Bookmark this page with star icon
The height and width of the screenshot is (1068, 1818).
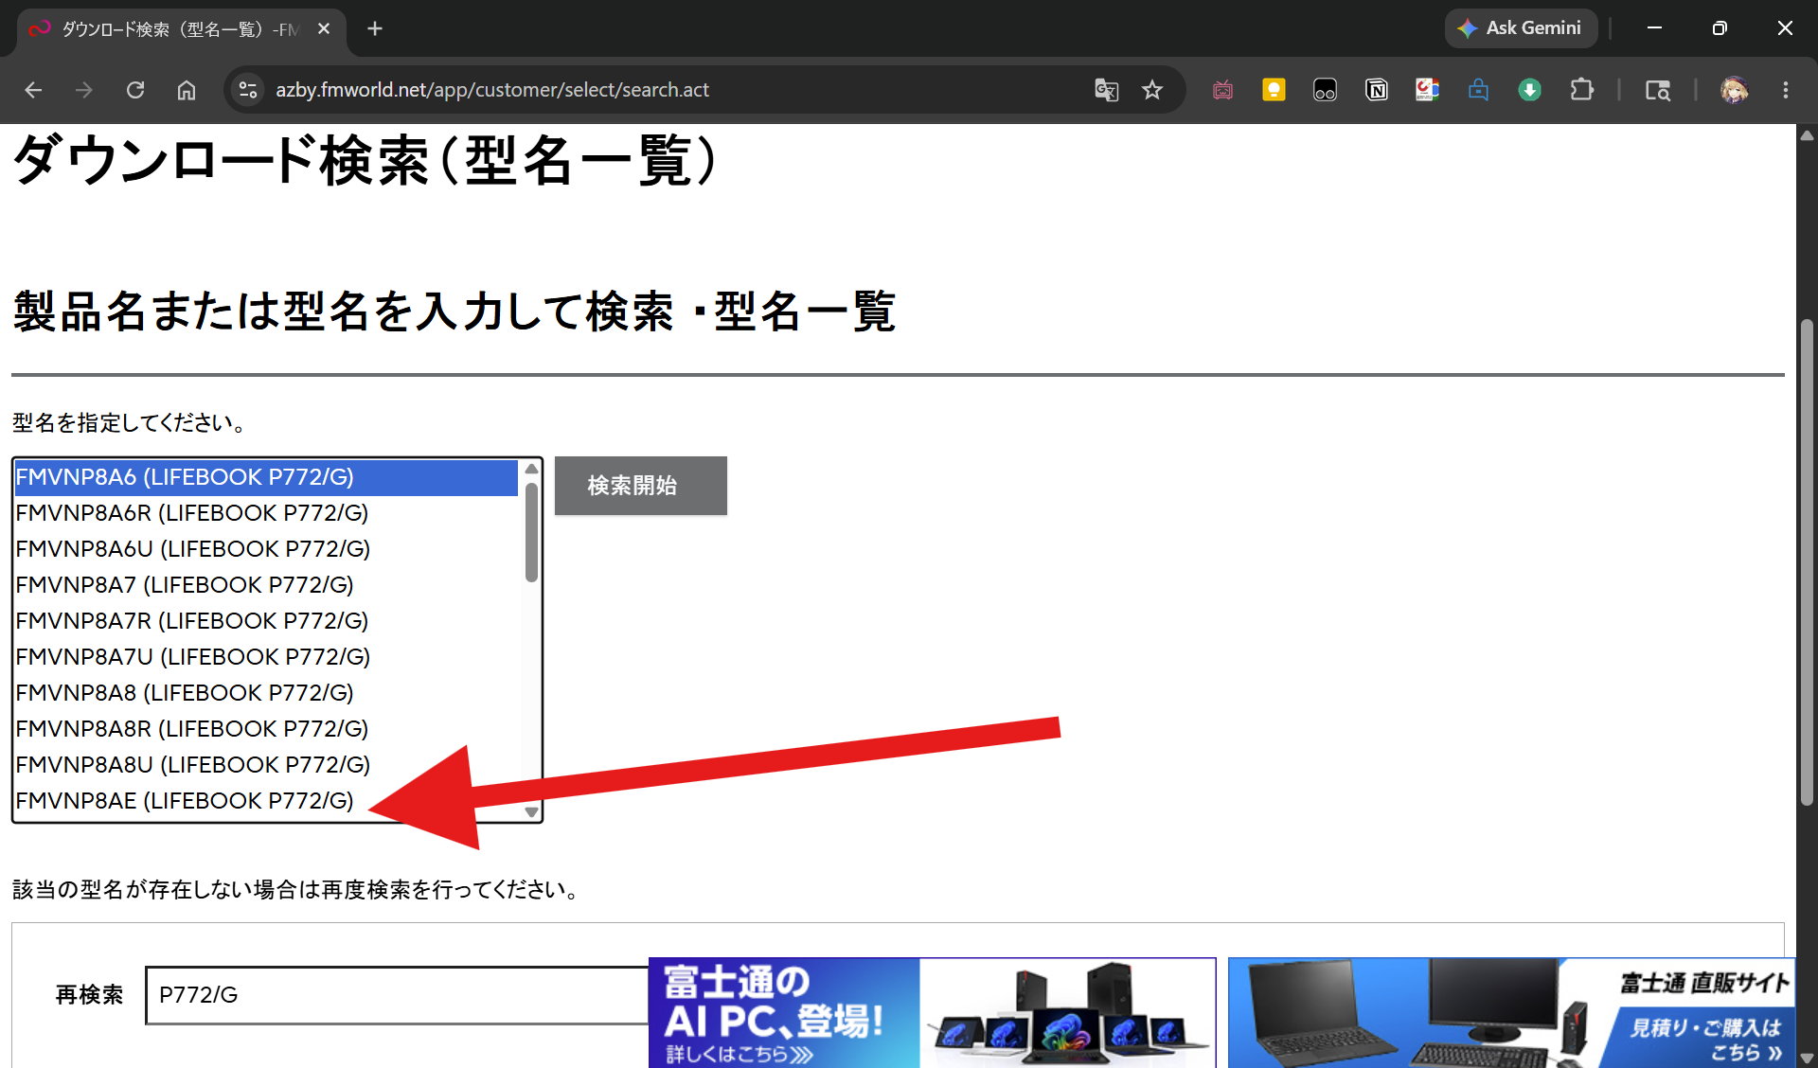tap(1151, 90)
